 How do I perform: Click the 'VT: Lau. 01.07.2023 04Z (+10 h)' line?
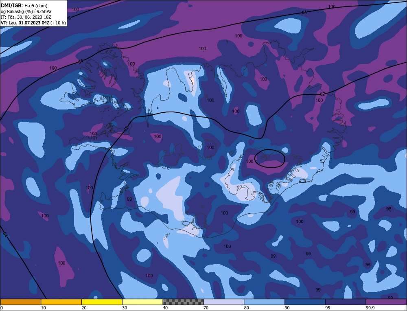pos(33,23)
